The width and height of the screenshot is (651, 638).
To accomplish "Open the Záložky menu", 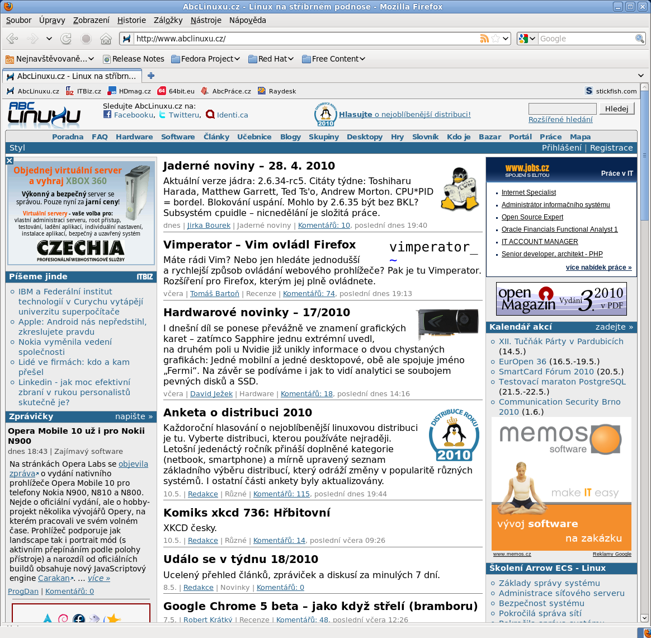I will (168, 20).
